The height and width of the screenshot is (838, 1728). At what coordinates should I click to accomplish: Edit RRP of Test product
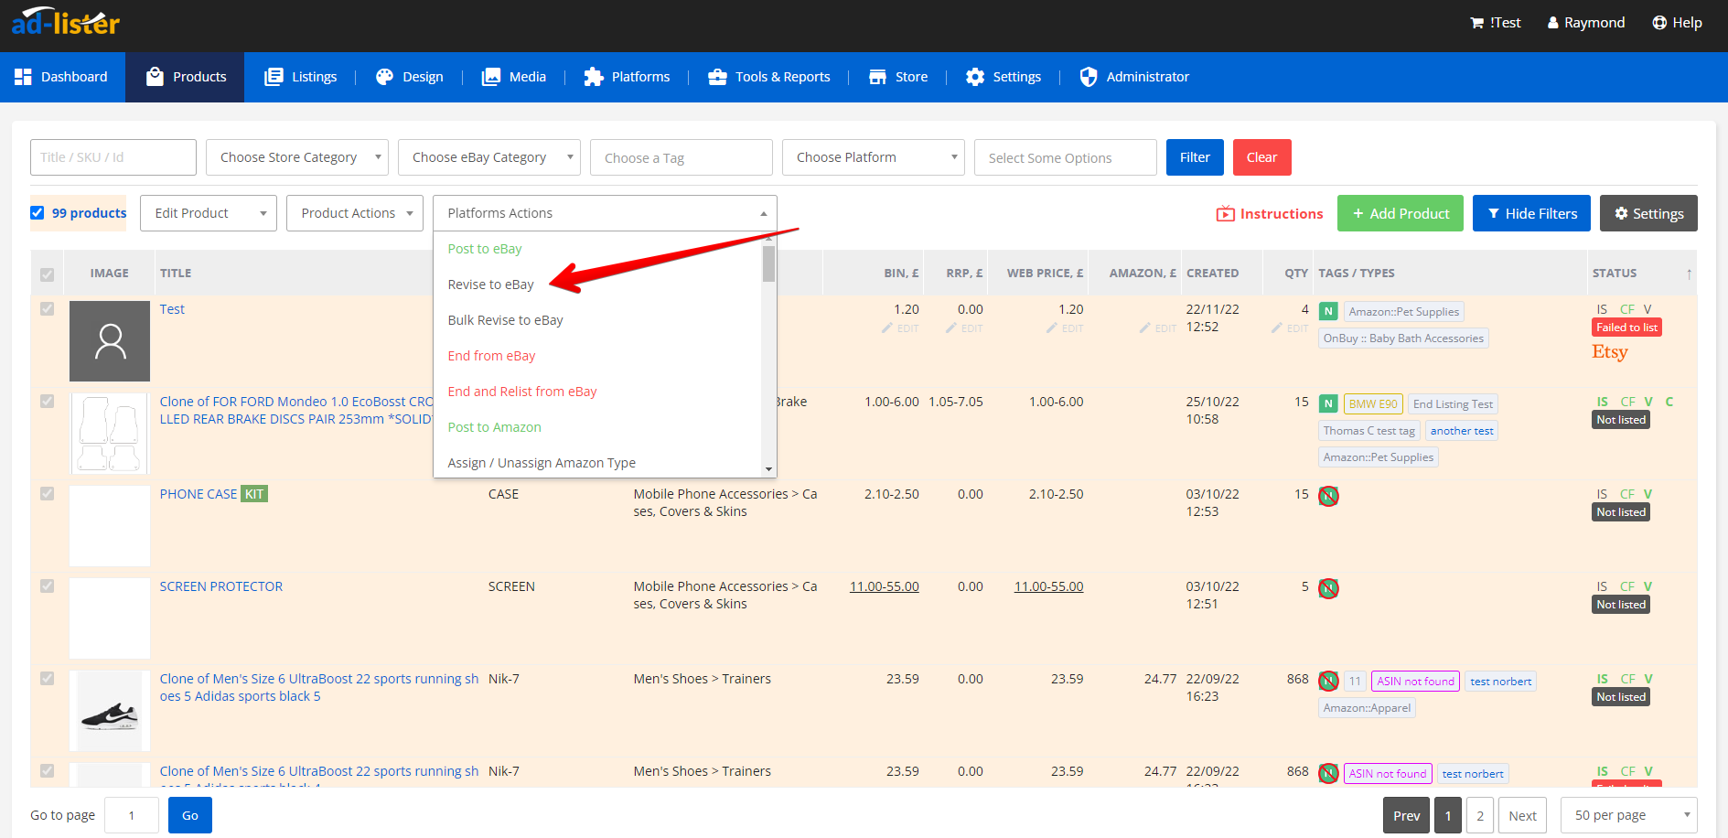[964, 328]
